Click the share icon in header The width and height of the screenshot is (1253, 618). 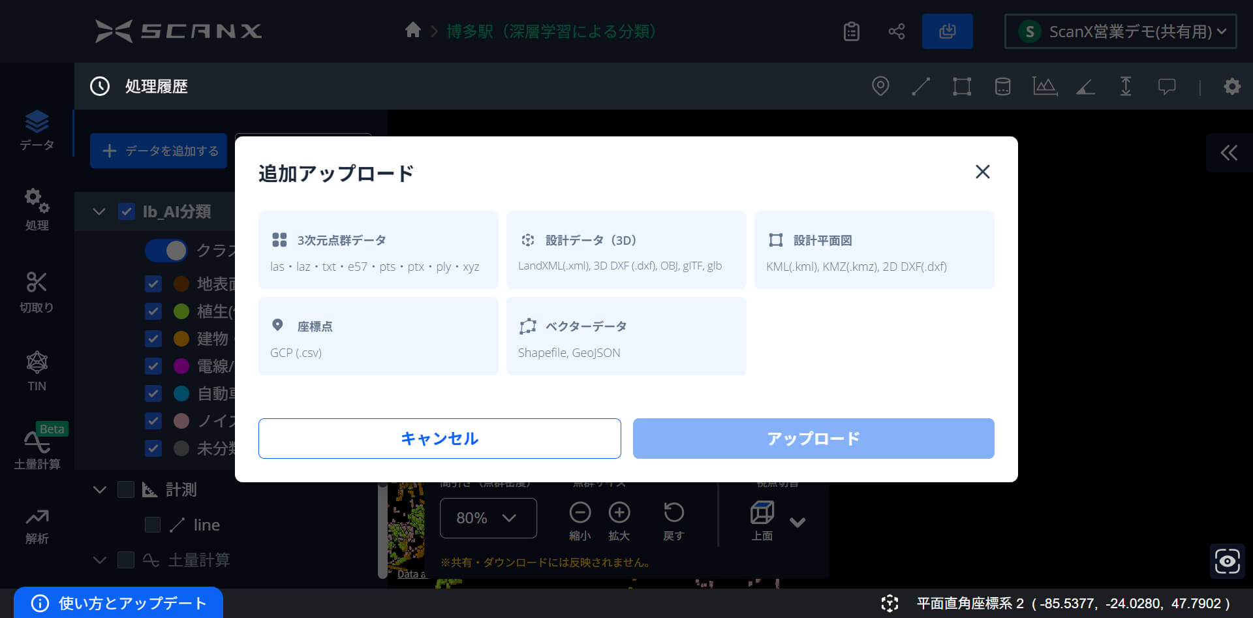(x=896, y=31)
